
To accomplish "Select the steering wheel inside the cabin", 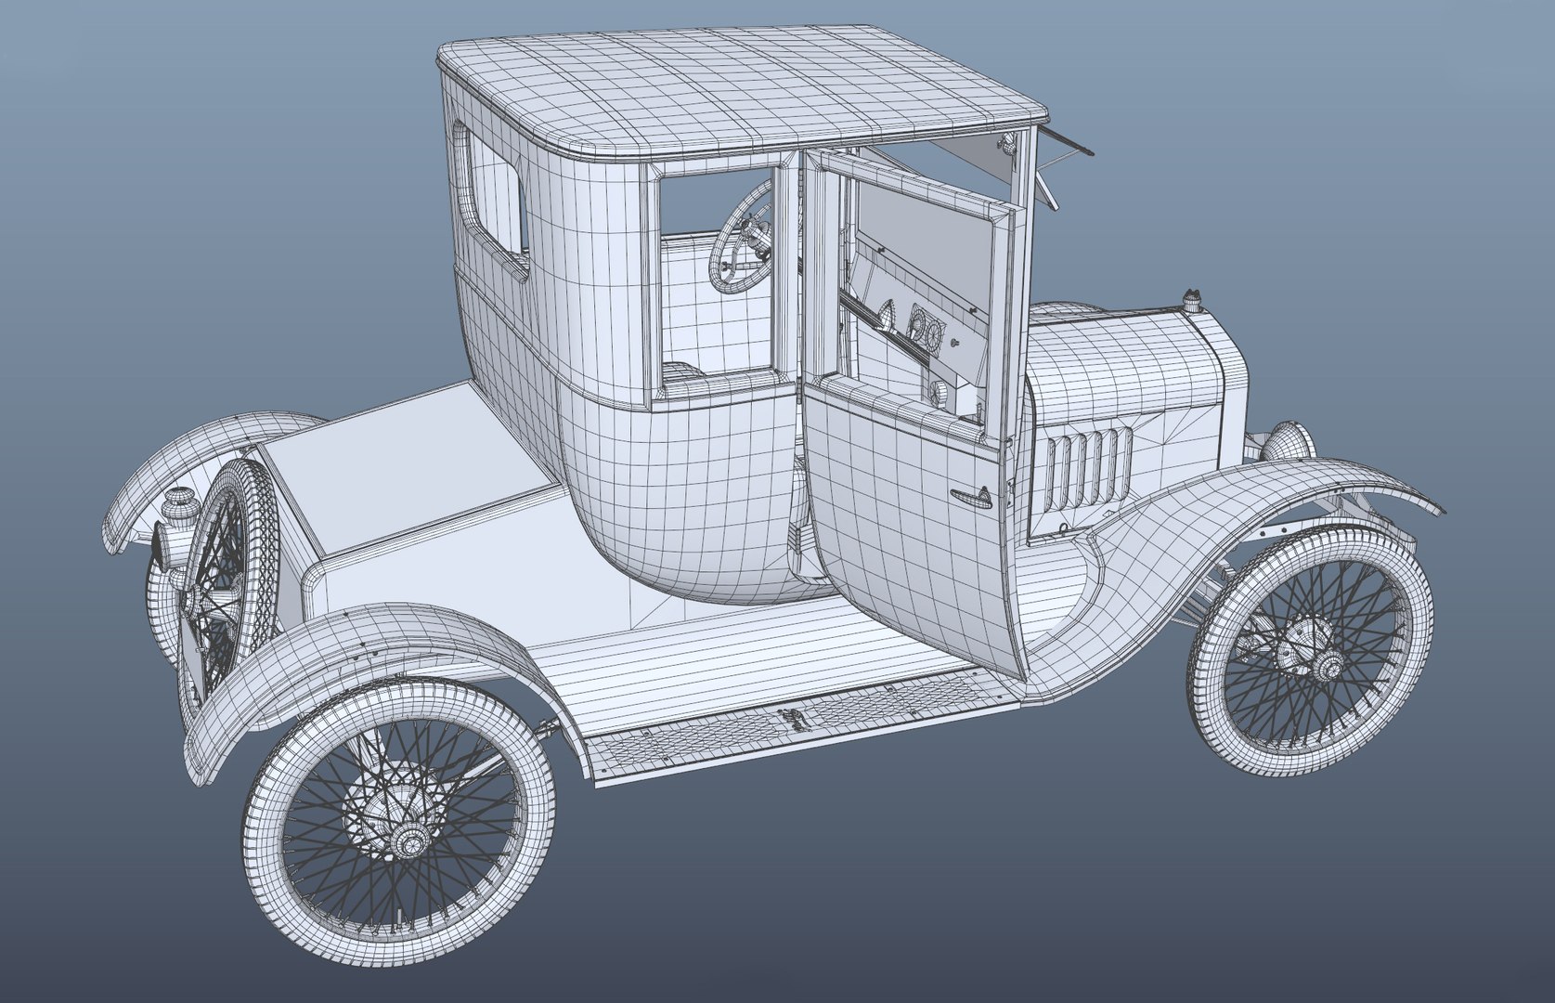I will (741, 238).
